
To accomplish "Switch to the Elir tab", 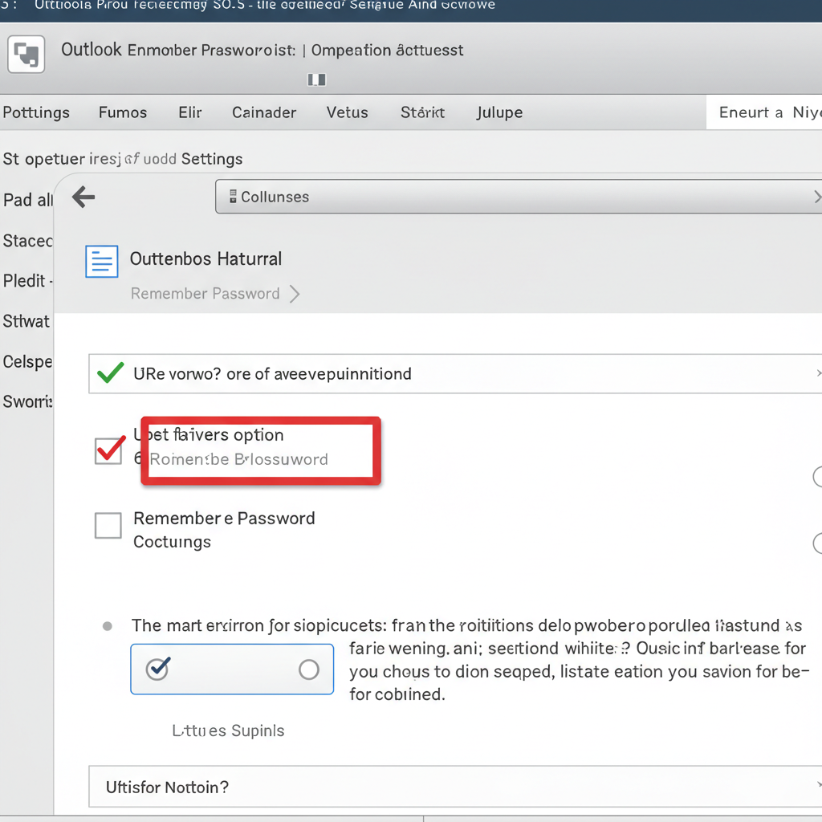I will click(x=189, y=112).
